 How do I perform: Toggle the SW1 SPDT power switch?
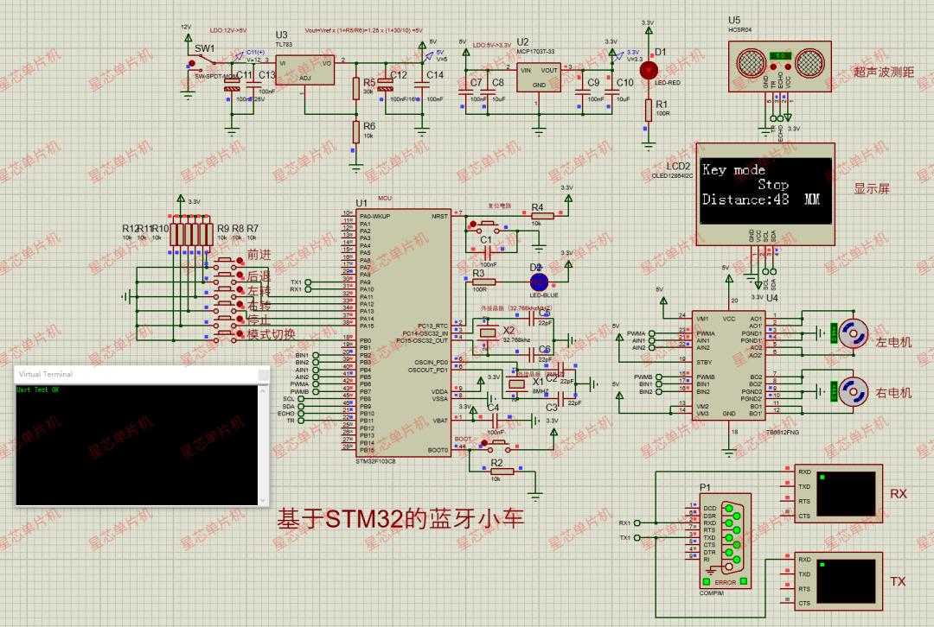tap(204, 62)
